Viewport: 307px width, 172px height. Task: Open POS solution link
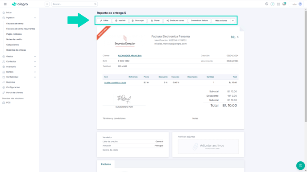(x=8, y=102)
